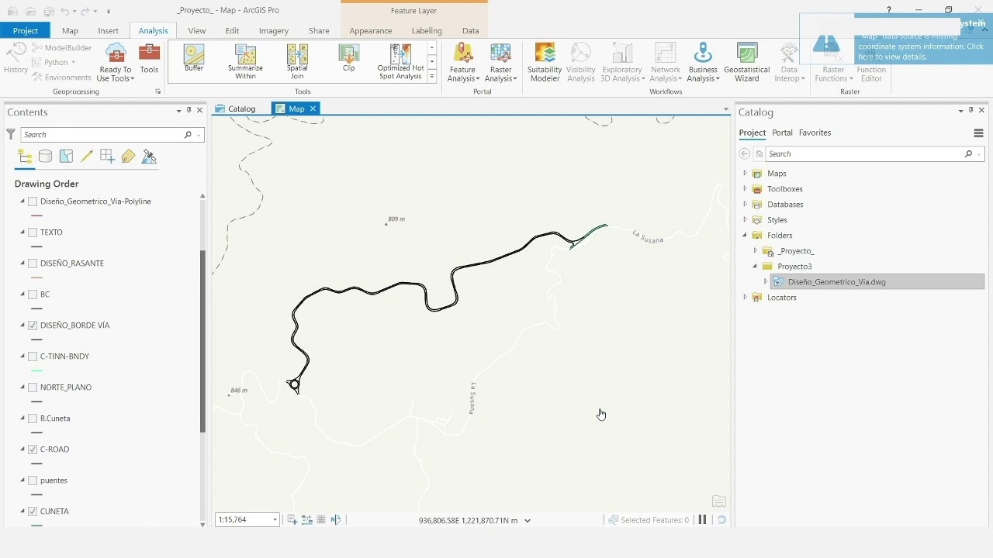Image resolution: width=993 pixels, height=558 pixels.
Task: Hide the C-ROAD layer
Action: click(x=33, y=449)
